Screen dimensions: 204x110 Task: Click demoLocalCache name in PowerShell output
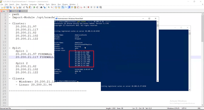click(81, 35)
